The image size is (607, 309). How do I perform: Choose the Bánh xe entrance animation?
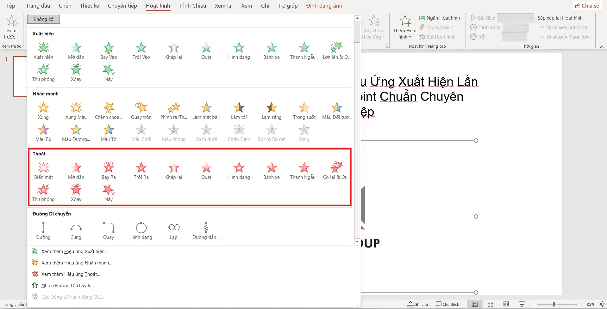(x=271, y=51)
